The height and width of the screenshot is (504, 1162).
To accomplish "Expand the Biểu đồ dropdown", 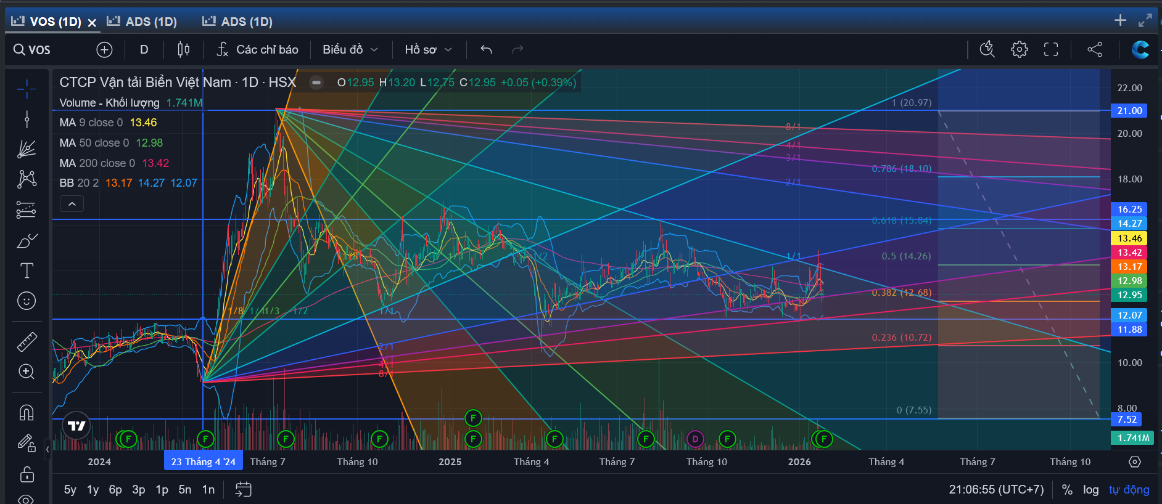I will 350,49.
